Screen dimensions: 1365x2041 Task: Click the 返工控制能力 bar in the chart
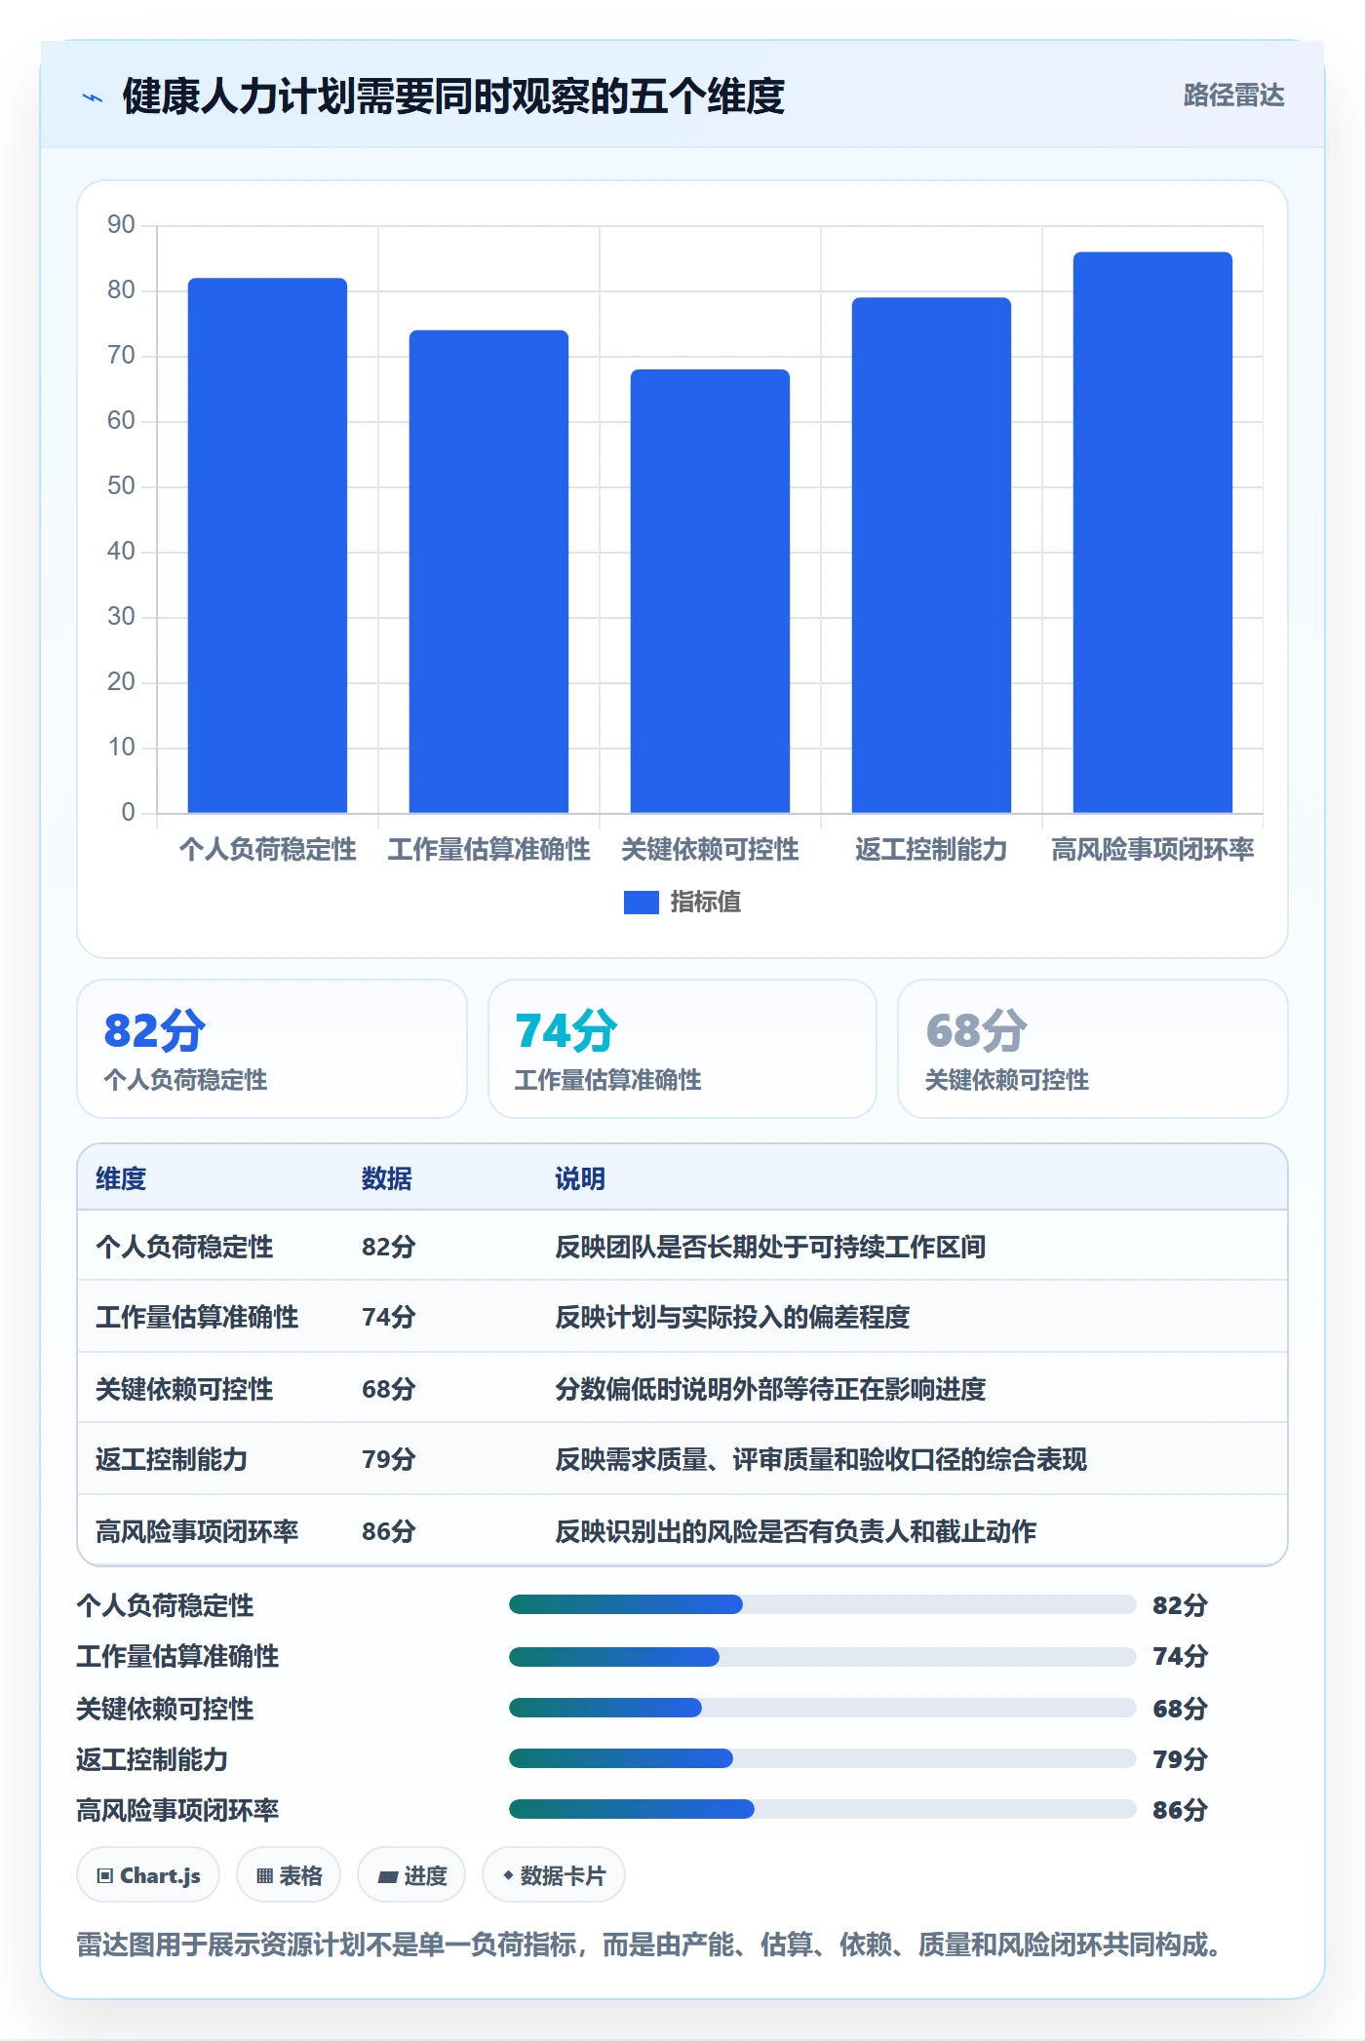931,556
